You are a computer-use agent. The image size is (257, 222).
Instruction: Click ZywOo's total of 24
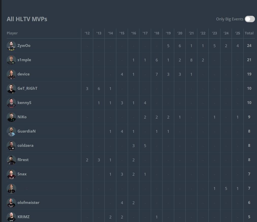[249, 46]
